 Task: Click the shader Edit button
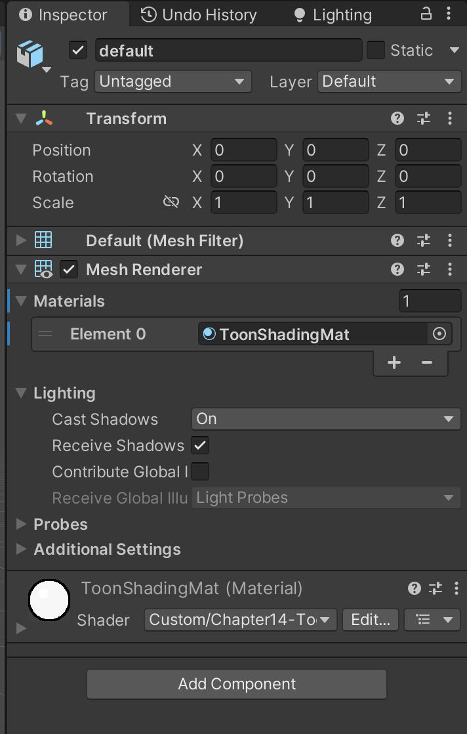(x=370, y=620)
